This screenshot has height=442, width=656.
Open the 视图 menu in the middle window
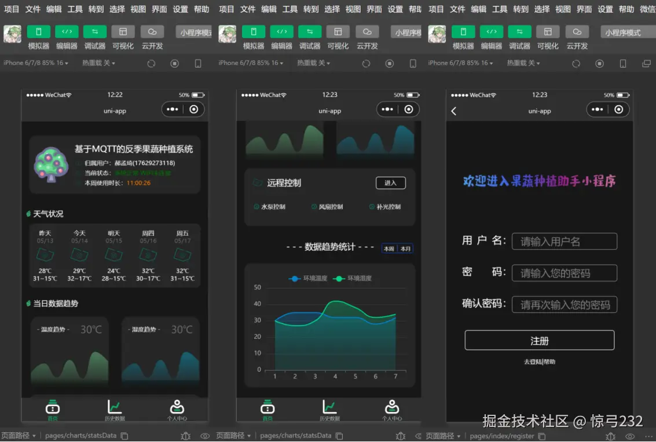click(x=353, y=9)
